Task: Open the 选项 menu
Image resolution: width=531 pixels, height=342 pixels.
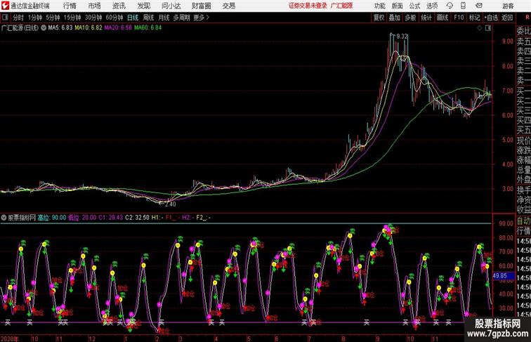Action: 432,6
